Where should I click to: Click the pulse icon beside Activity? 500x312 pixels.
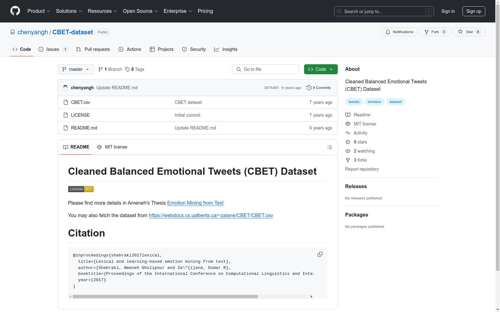point(348,133)
